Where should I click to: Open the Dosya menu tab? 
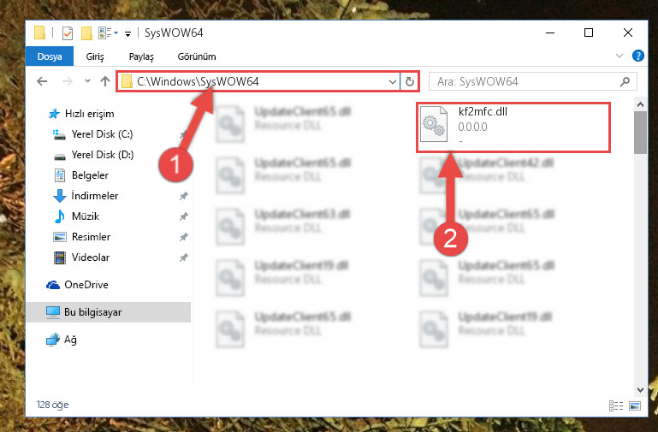[50, 56]
